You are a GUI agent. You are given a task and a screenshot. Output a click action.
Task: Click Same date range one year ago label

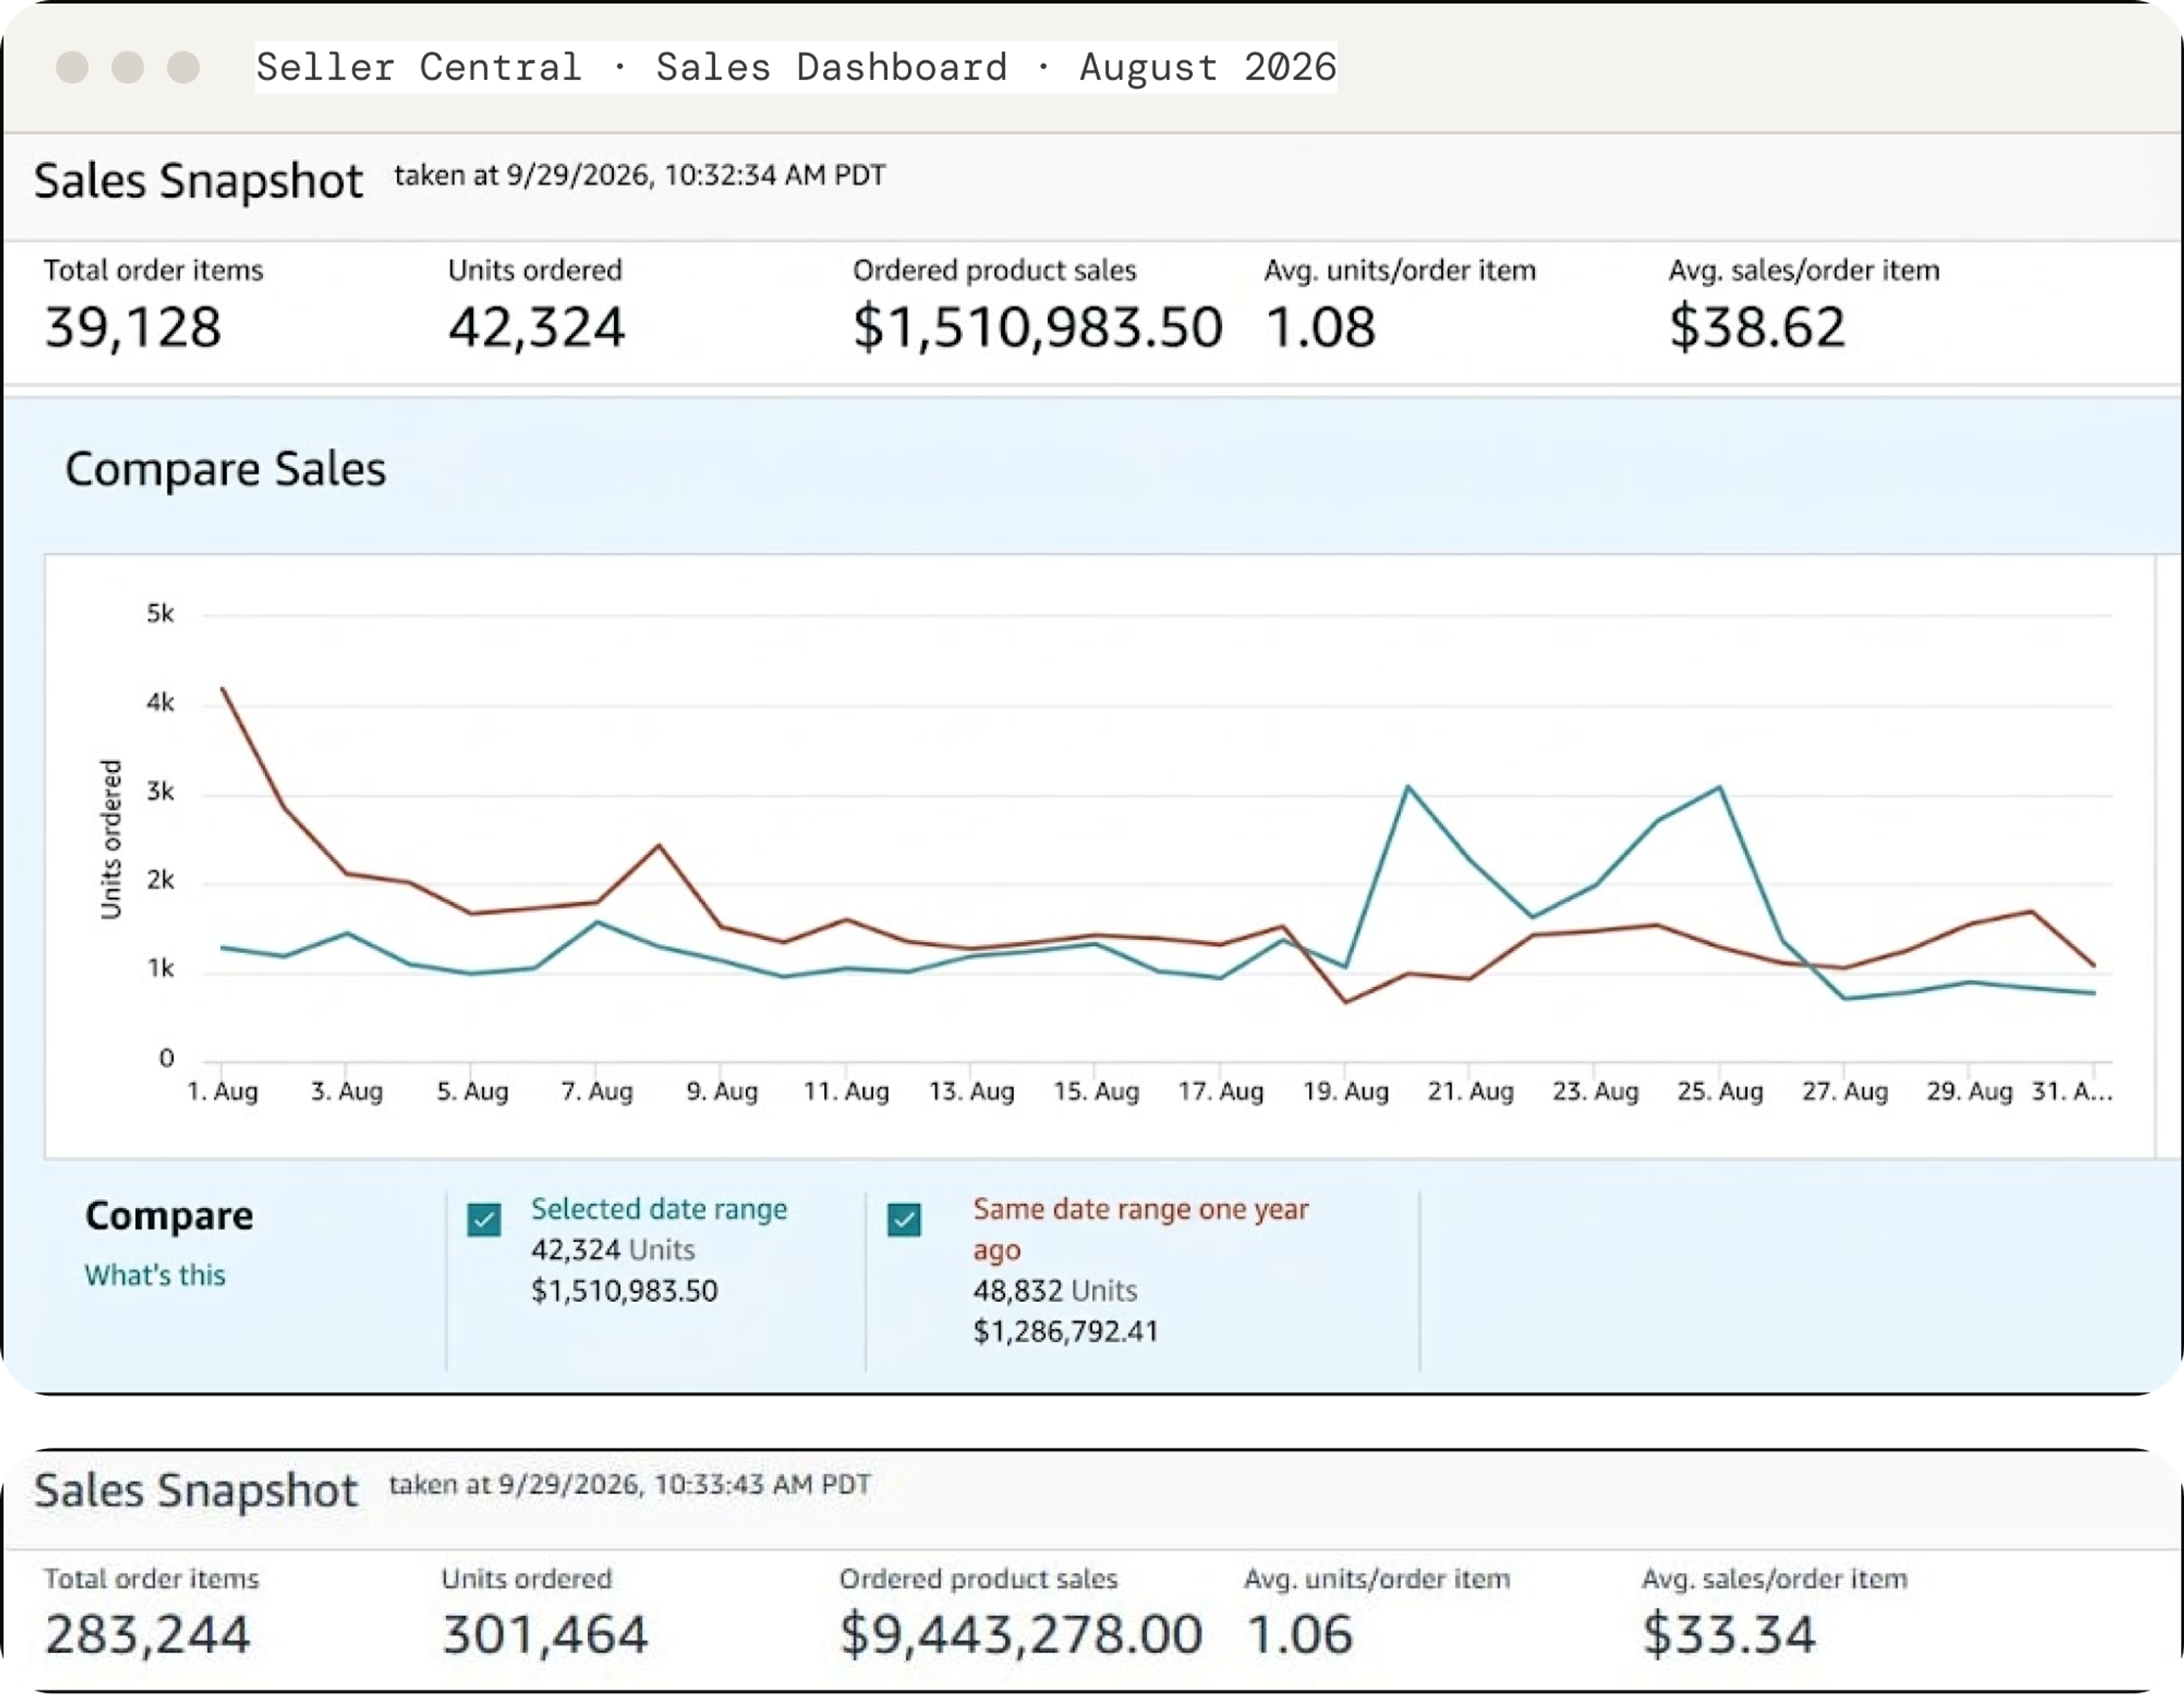click(x=1140, y=1229)
